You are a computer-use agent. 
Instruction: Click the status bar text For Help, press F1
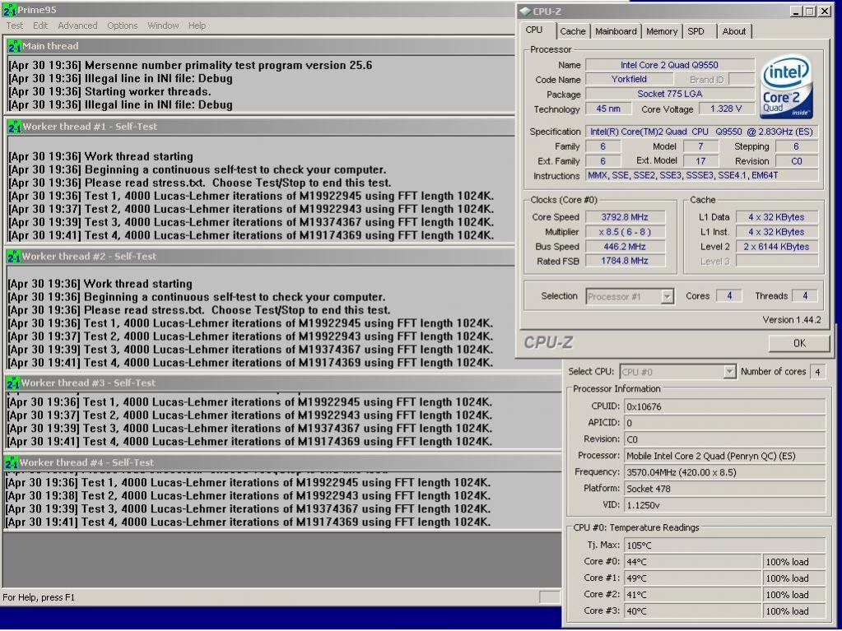tap(39, 598)
